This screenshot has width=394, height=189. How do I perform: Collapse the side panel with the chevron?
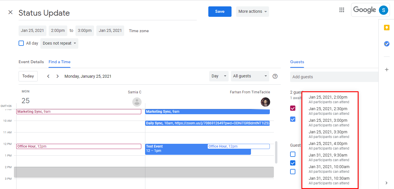click(386, 183)
